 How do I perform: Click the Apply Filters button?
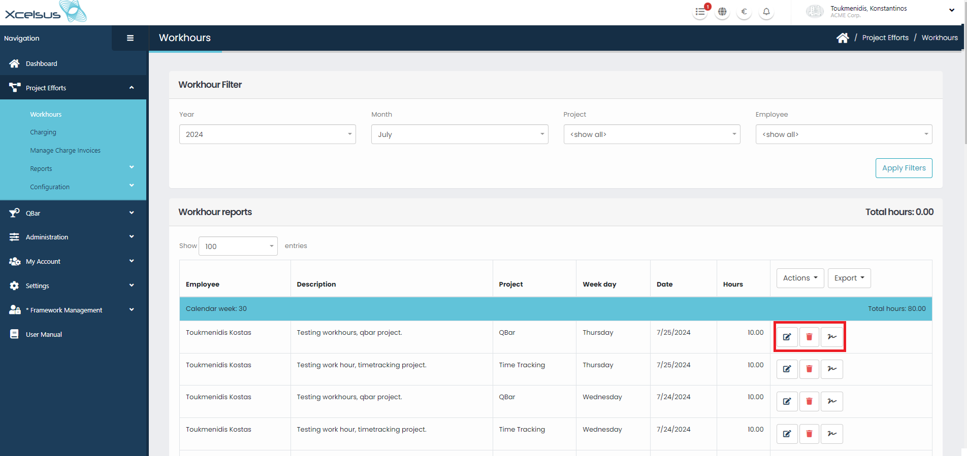(x=904, y=168)
